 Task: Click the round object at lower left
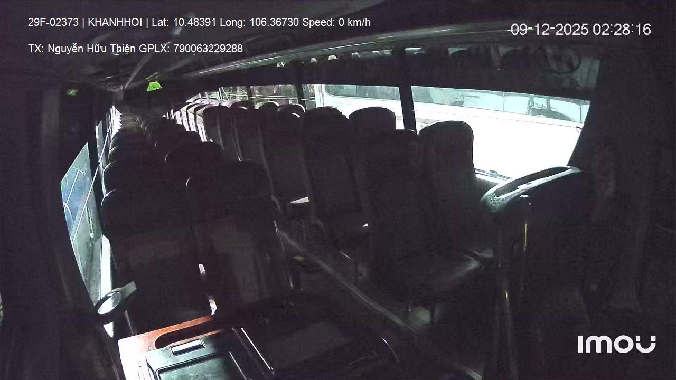point(110,302)
